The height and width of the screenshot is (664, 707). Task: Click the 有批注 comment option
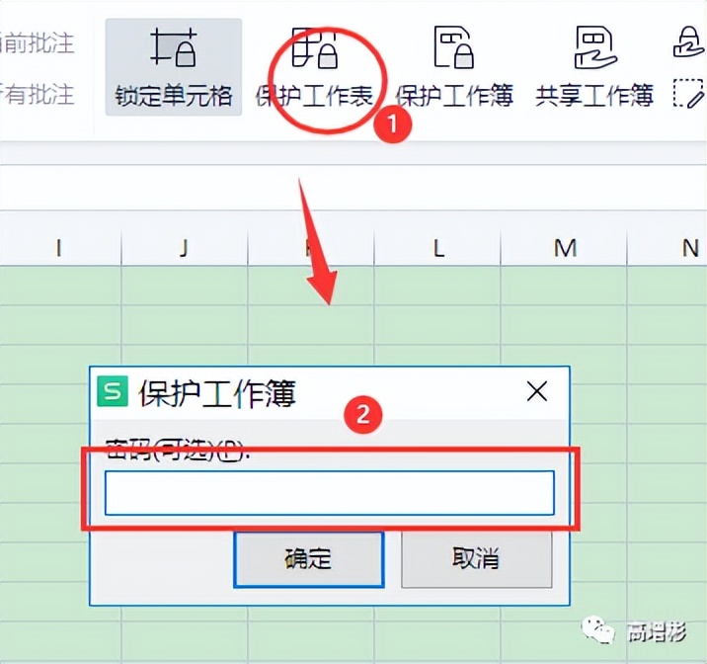[37, 94]
